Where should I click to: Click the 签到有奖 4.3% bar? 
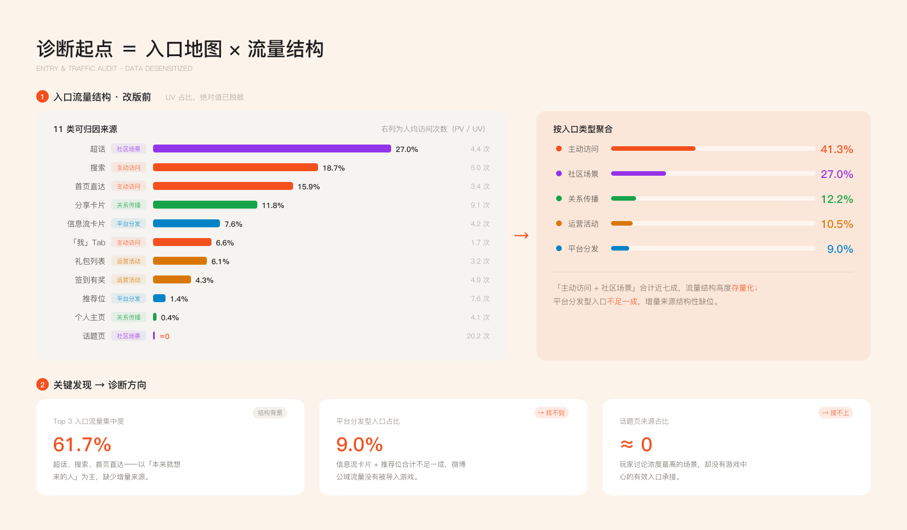click(172, 279)
